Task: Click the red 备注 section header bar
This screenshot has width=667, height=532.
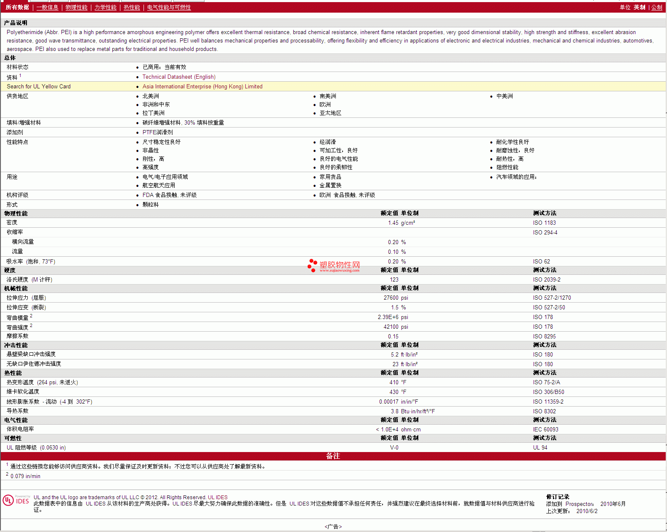Action: (x=333, y=456)
